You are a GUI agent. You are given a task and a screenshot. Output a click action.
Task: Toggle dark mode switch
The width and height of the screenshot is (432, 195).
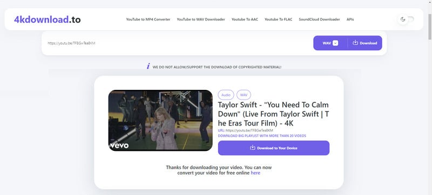[406, 19]
